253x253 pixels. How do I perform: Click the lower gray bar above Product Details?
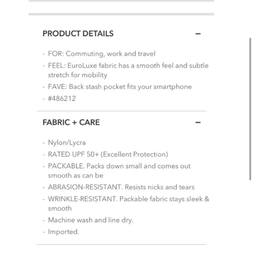point(121,14)
